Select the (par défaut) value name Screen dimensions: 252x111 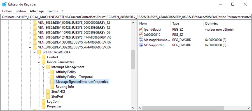[152, 30]
